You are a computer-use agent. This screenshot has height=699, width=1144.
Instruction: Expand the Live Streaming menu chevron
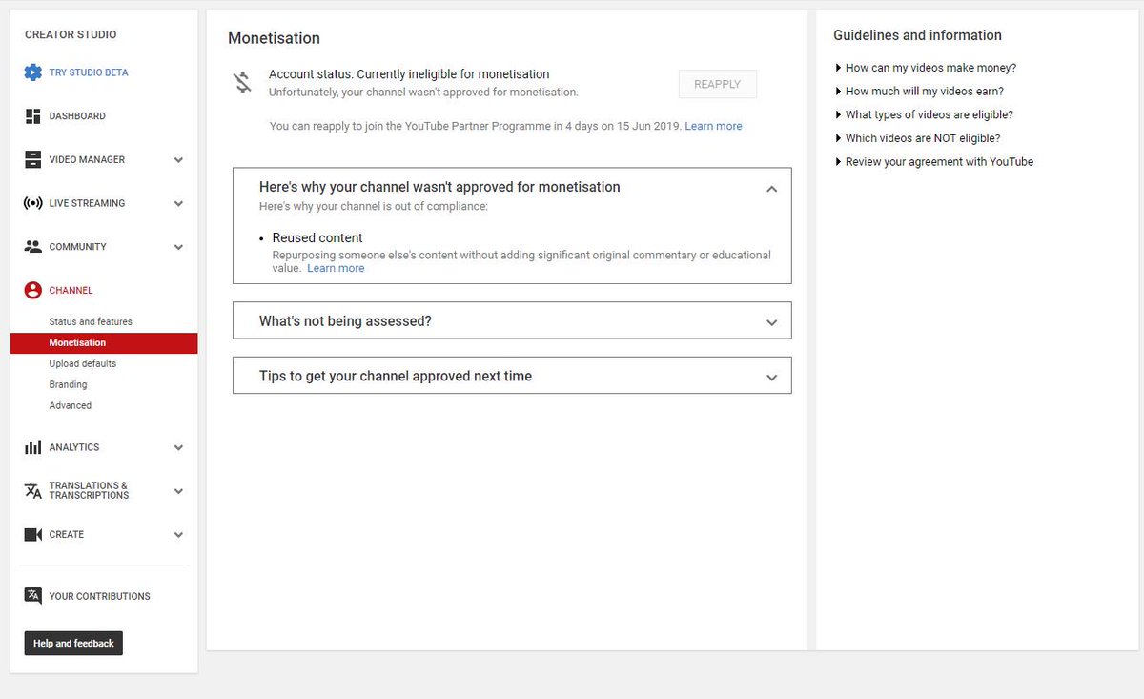coord(178,203)
